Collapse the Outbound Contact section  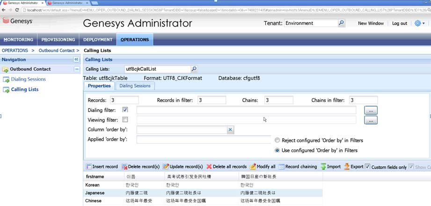tap(77, 69)
